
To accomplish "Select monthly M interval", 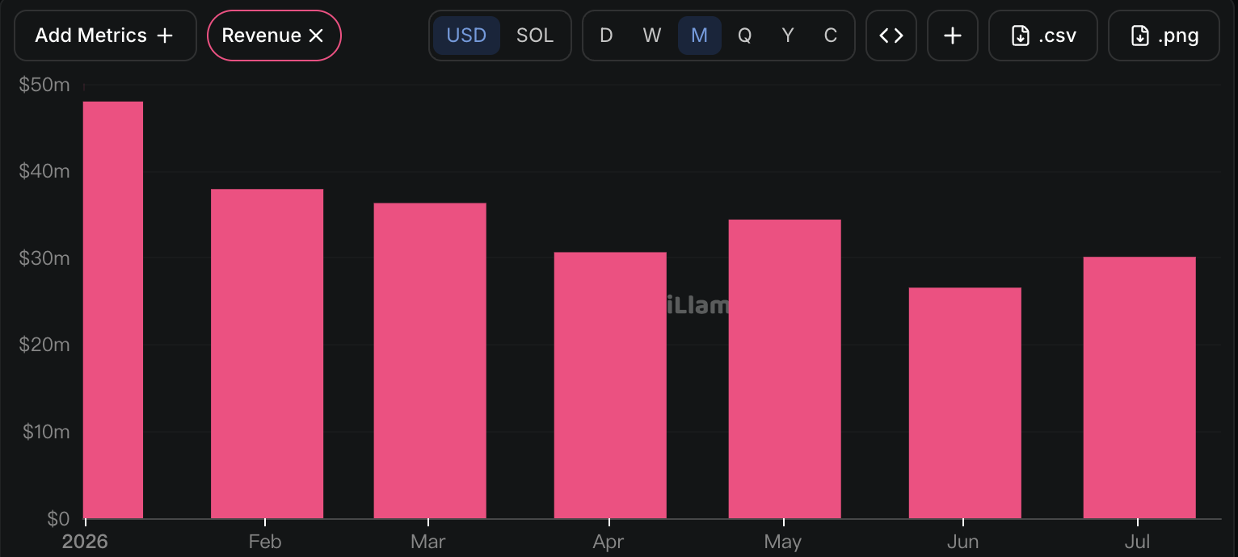I will [700, 36].
